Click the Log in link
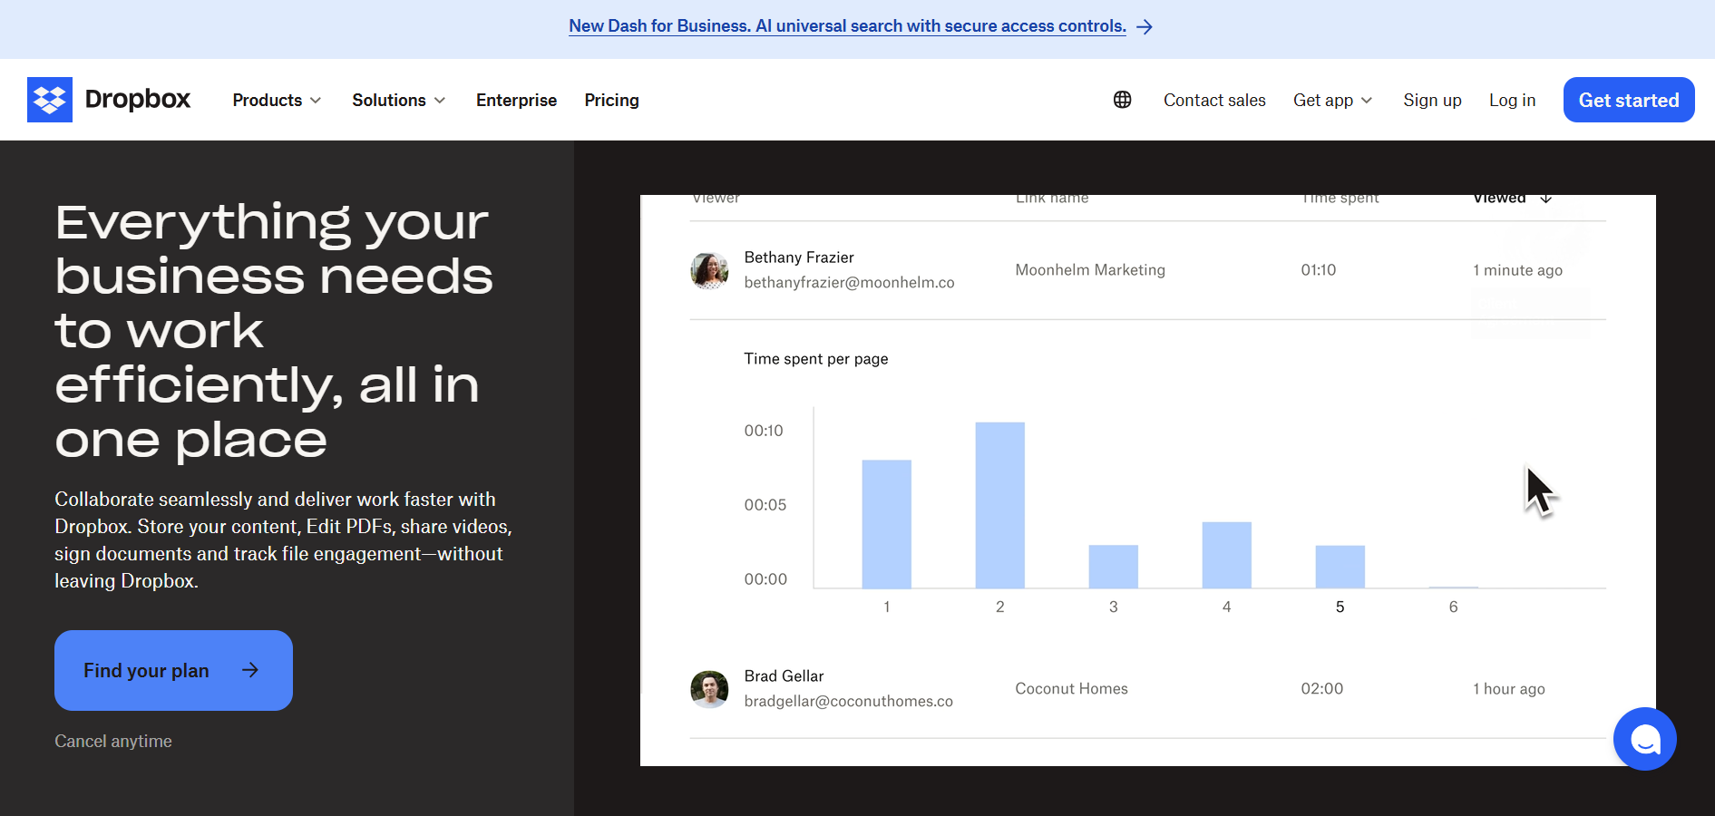The image size is (1715, 816). pyautogui.click(x=1512, y=100)
